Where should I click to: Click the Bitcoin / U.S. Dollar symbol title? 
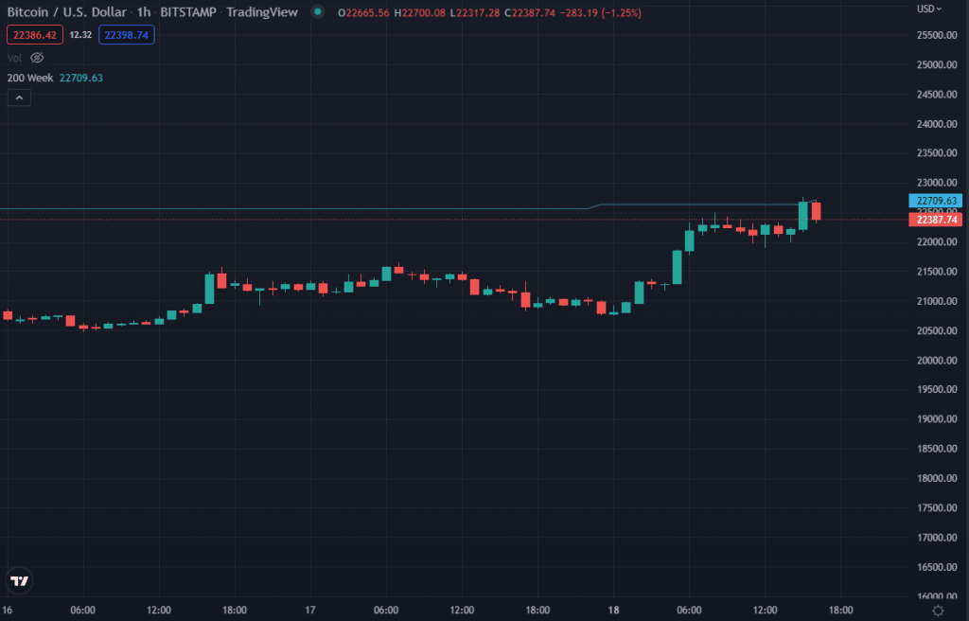[x=64, y=11]
